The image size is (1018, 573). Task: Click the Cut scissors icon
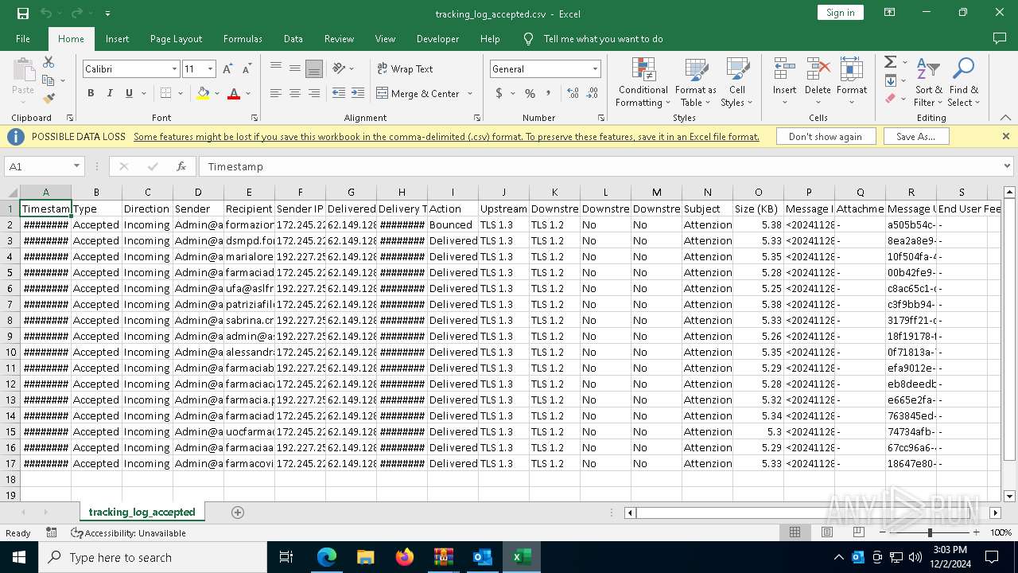point(49,62)
